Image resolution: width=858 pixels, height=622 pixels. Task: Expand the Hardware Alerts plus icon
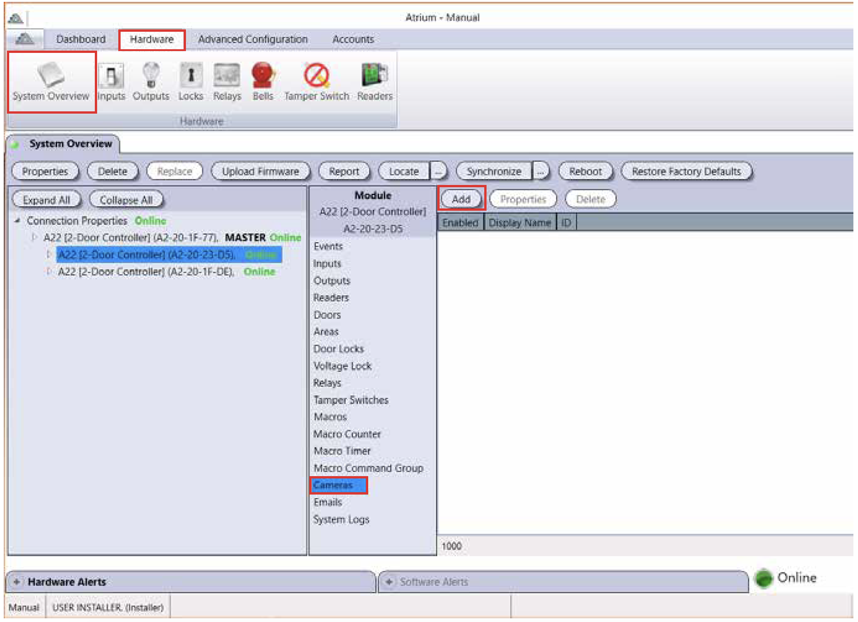click(x=17, y=582)
